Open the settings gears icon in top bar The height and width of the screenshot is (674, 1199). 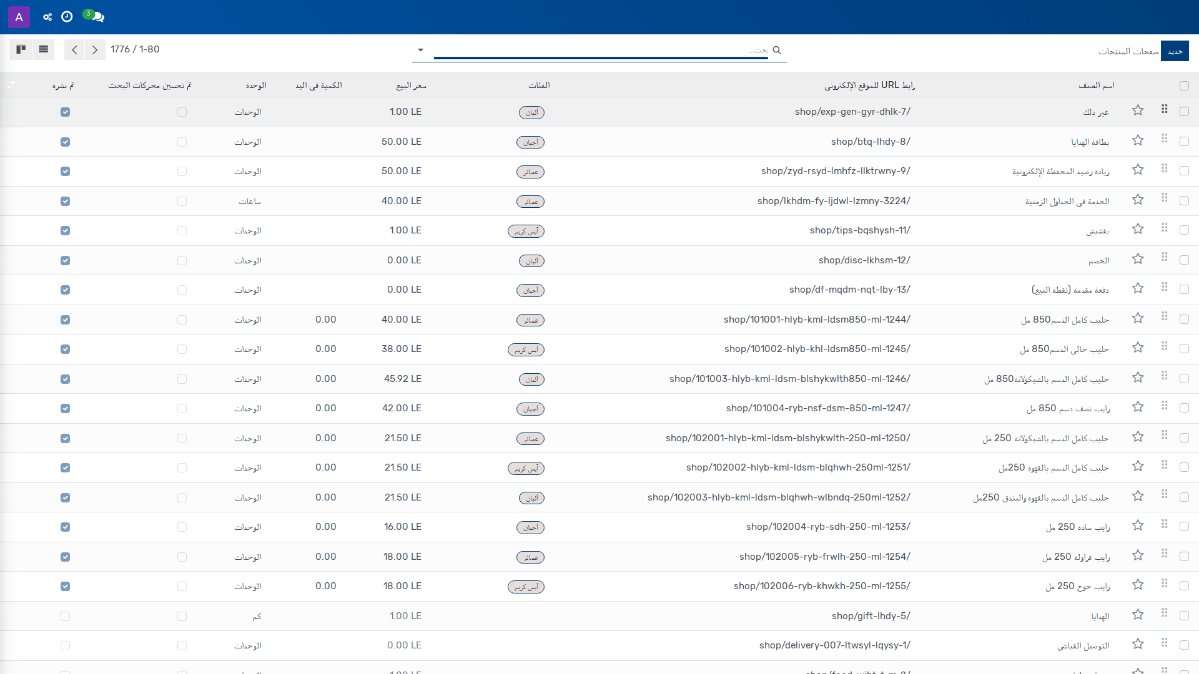[x=47, y=17]
